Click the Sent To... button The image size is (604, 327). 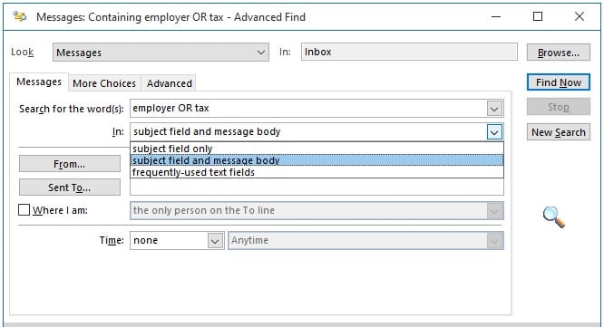click(69, 188)
